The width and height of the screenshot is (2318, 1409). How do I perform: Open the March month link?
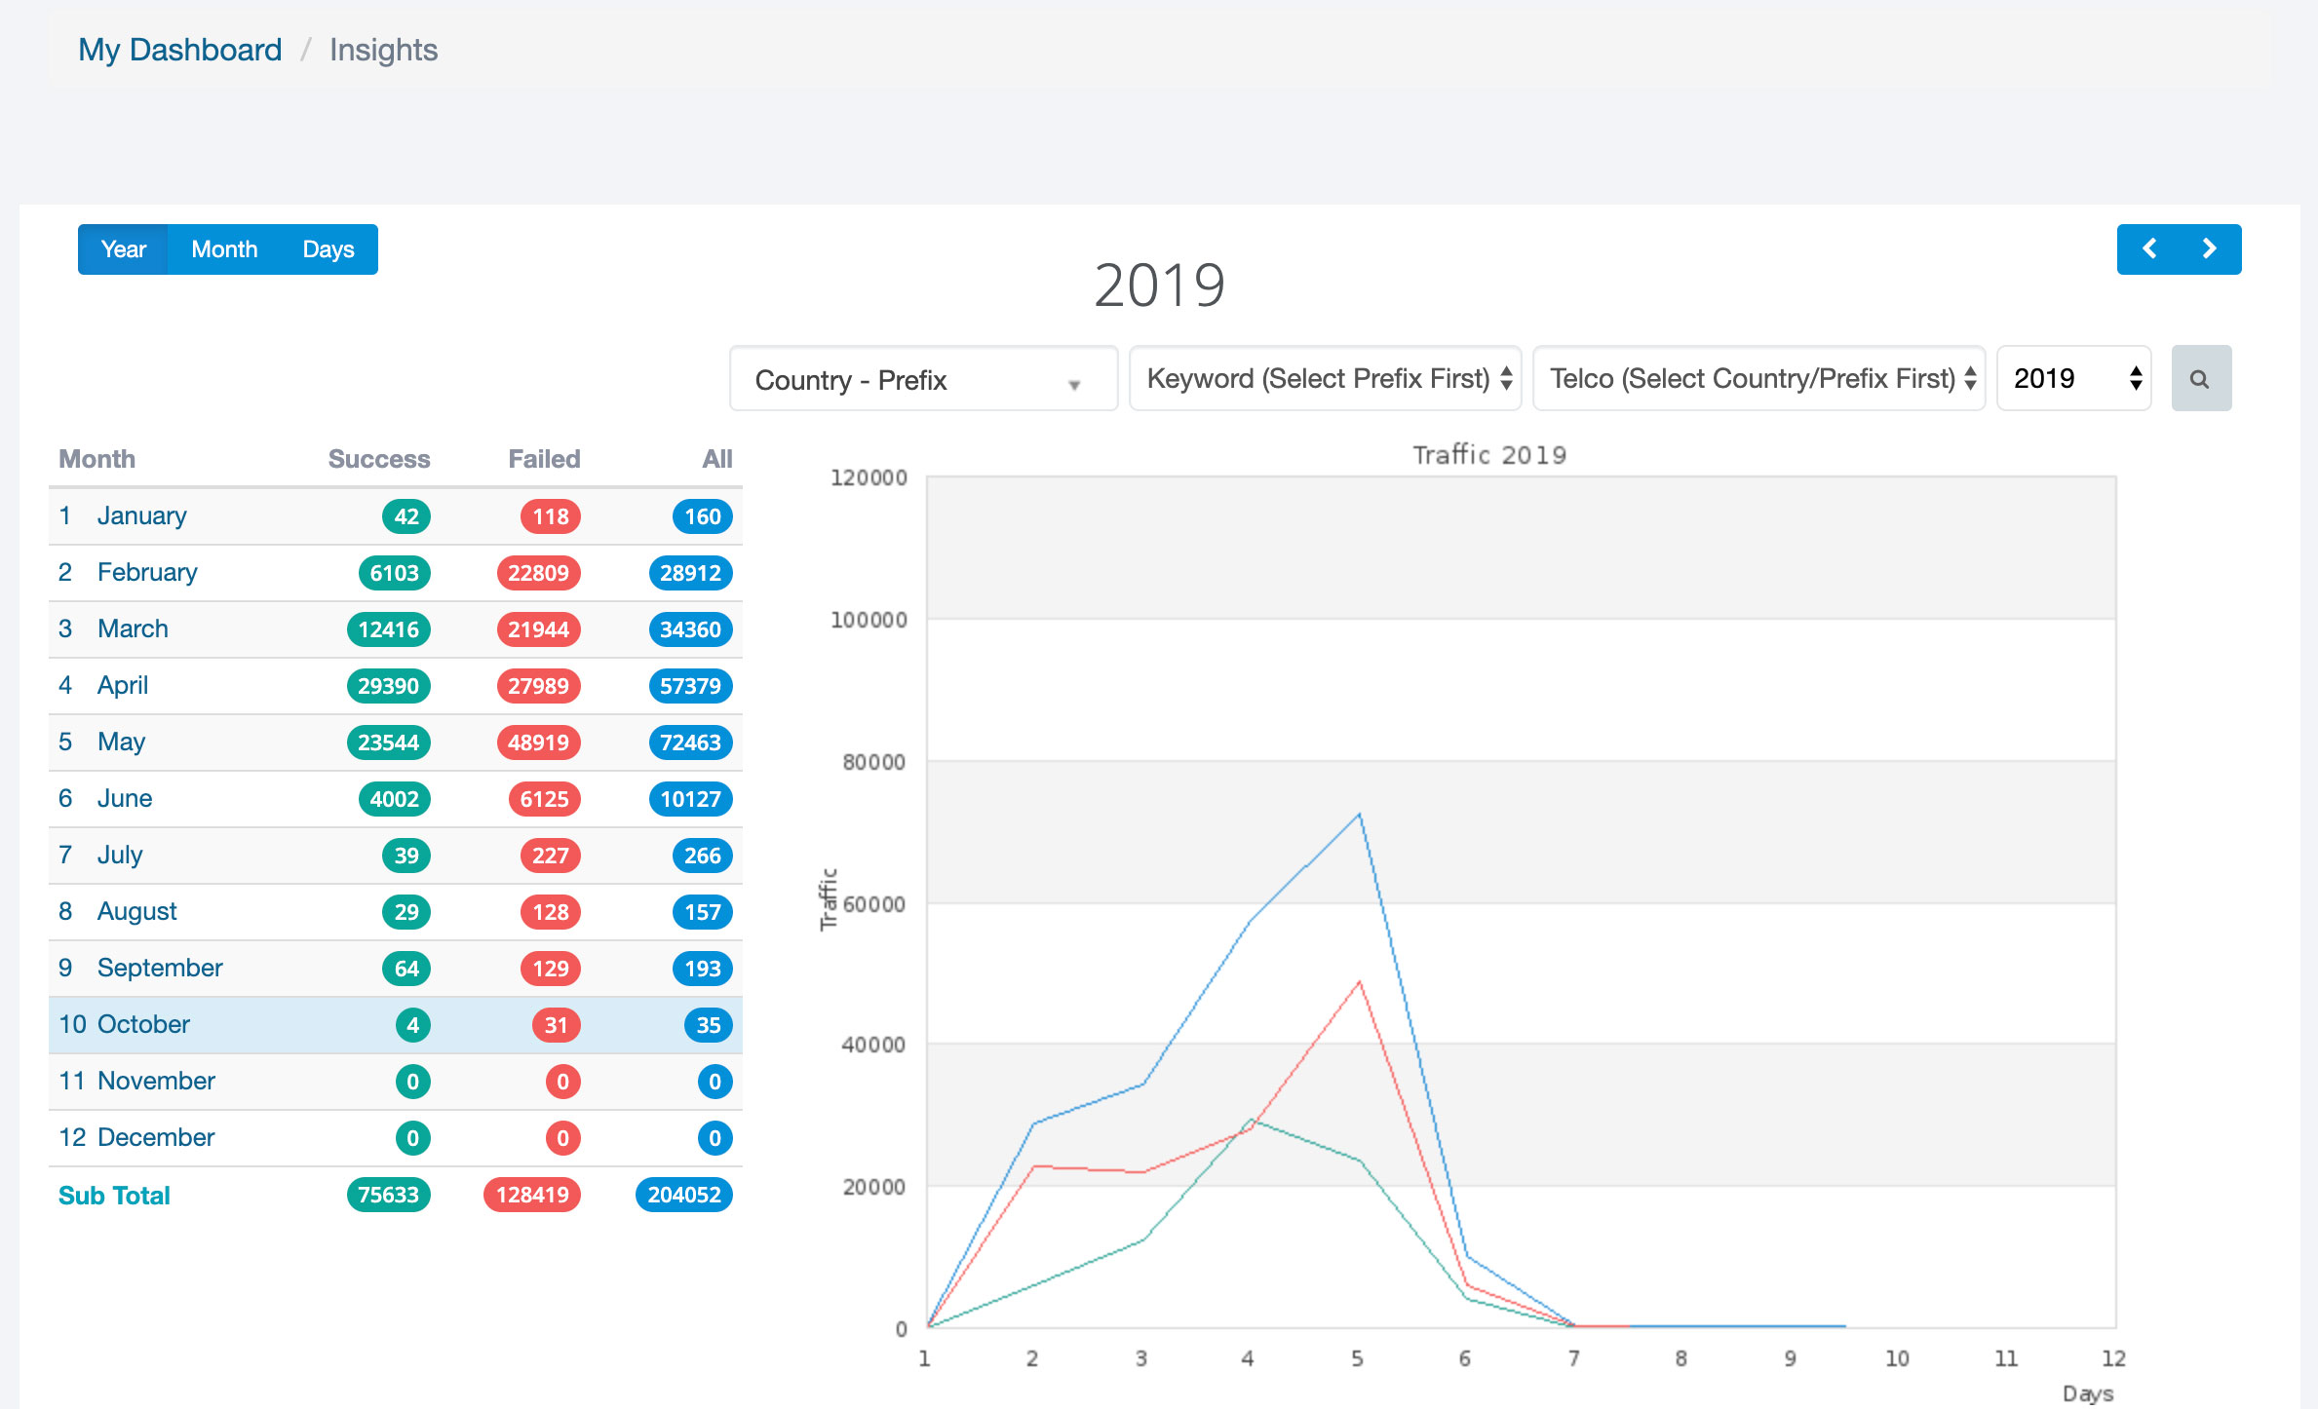pyautogui.click(x=133, y=629)
